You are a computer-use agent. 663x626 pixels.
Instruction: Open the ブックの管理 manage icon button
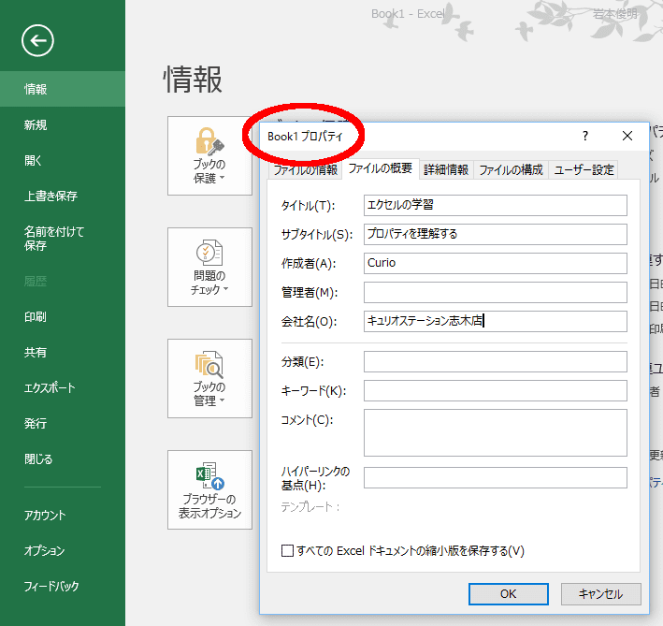pos(209,378)
